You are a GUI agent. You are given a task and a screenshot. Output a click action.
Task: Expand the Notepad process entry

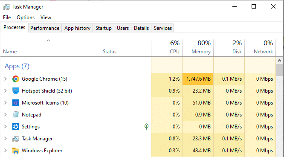pos(6,115)
